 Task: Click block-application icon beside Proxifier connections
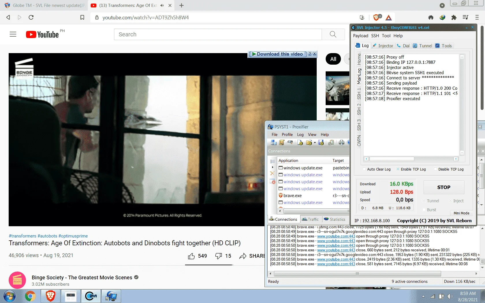coord(273,182)
